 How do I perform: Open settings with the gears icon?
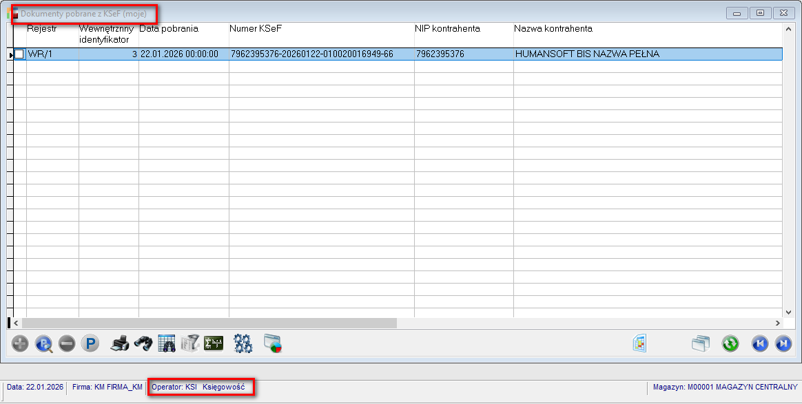243,343
